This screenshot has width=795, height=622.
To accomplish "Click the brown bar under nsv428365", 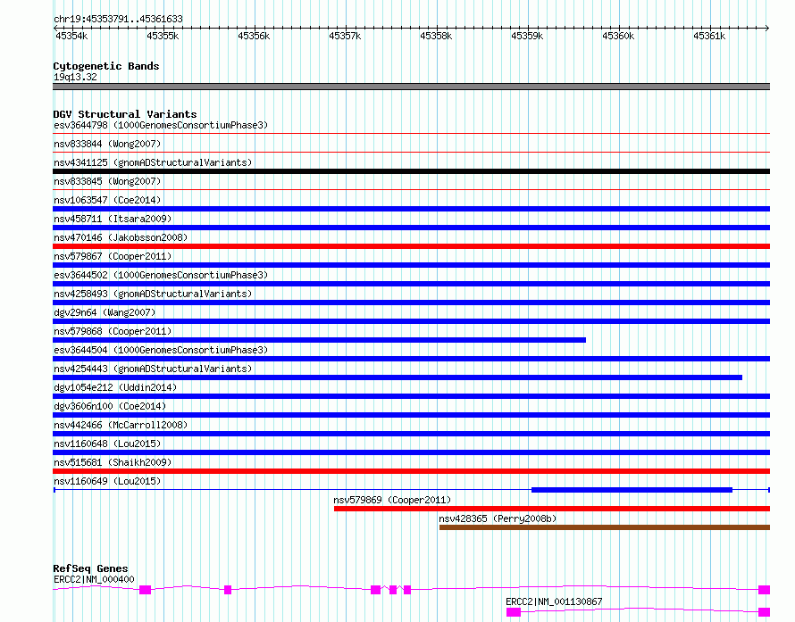I will pos(605,527).
